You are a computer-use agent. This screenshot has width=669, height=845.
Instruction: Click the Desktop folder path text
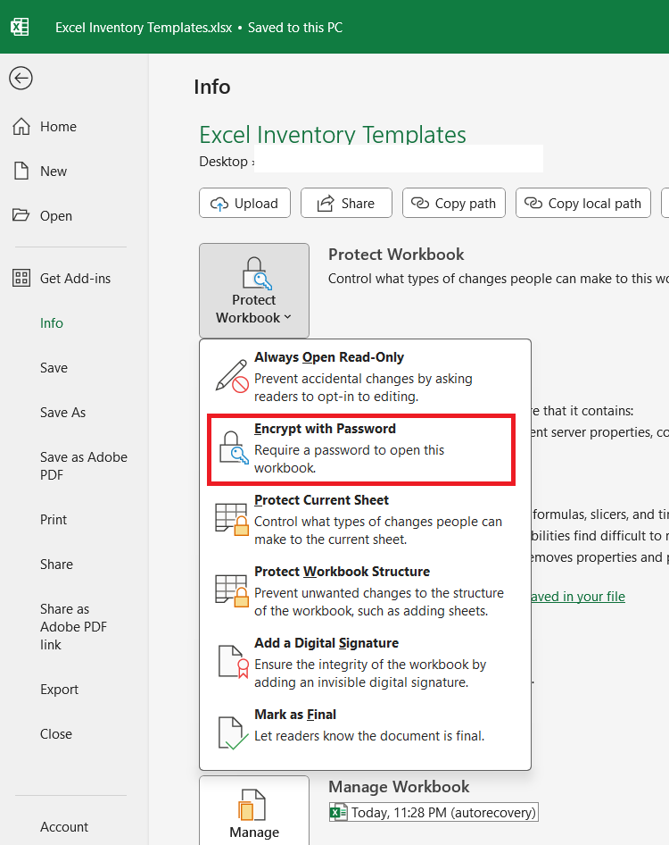pos(223,162)
